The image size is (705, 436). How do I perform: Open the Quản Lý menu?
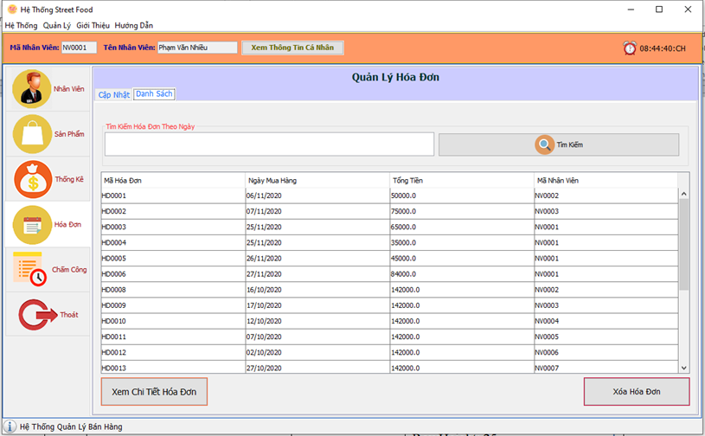(56, 25)
